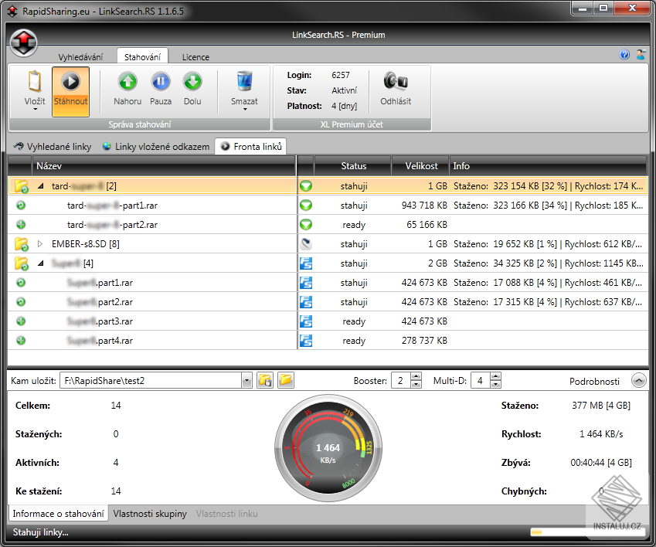Open the blue help question mark icon

tap(624, 55)
